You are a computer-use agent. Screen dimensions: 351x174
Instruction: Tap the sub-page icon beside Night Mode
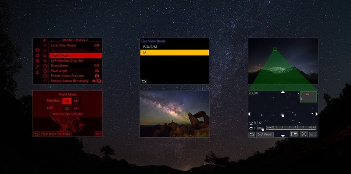45,56
